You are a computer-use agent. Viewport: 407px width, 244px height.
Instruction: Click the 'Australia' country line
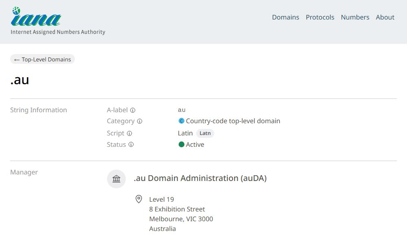pos(162,229)
